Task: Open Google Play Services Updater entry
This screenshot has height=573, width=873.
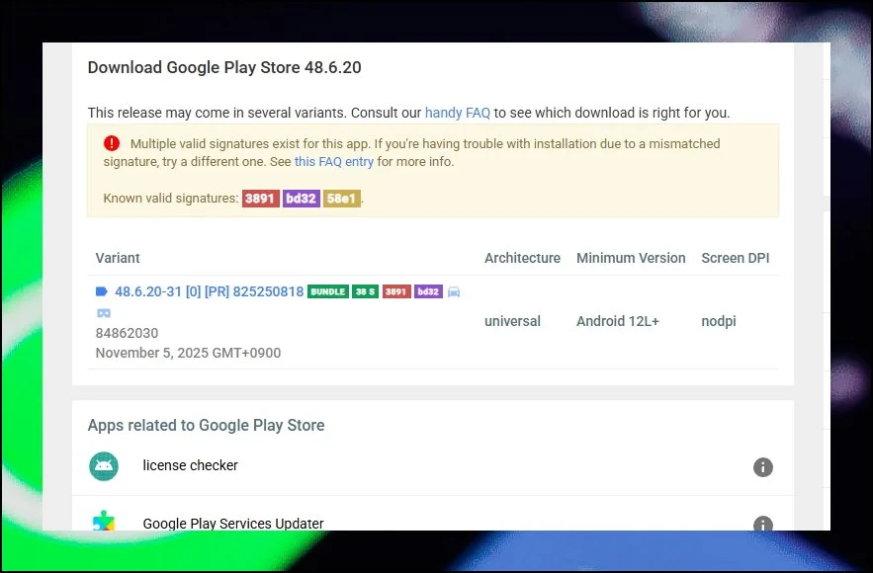Action: click(233, 524)
